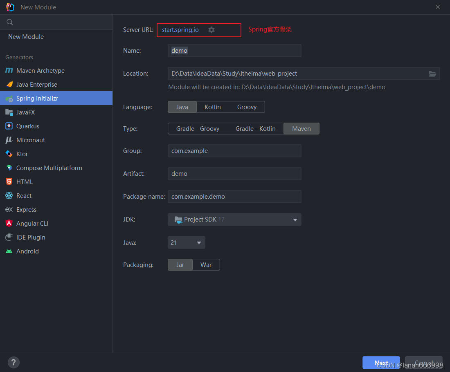
Task: Click the Ktor generator icon
Action: [x=9, y=154]
